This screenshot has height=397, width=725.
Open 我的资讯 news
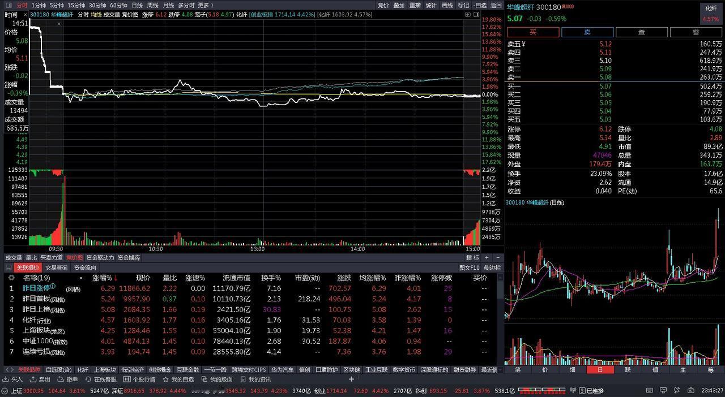click(x=255, y=379)
